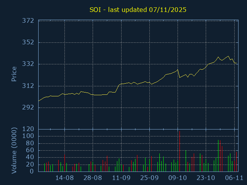Click the 'Volume (0000)' axis label
Image resolution: width=247 pixels, height=185 pixels.
(14, 150)
